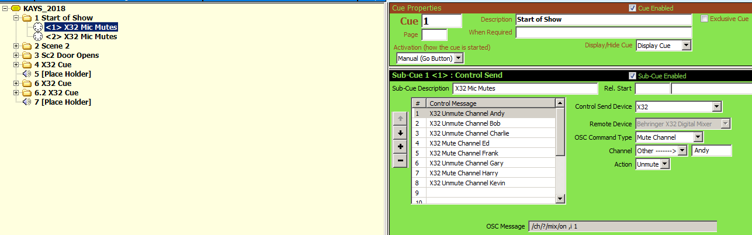Open the Activation Manual (Go Button) dropdown
The image size is (752, 235).
pos(458,58)
